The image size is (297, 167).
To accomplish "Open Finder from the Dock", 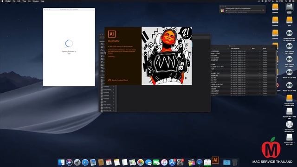I will [x=61, y=162].
